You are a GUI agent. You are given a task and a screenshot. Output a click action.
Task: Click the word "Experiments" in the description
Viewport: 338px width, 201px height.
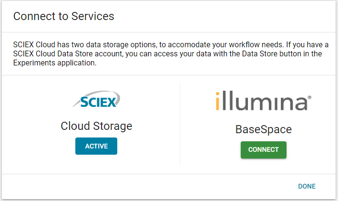[33, 63]
